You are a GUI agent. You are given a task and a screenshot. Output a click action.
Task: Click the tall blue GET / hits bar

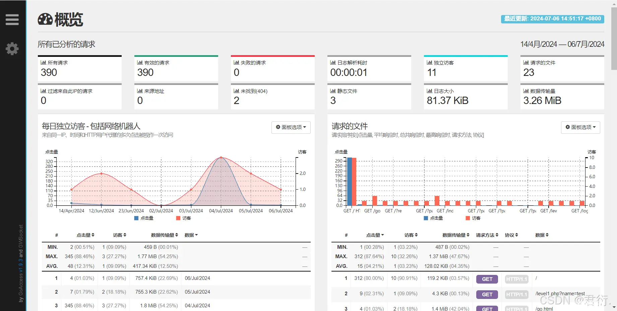pos(350,181)
